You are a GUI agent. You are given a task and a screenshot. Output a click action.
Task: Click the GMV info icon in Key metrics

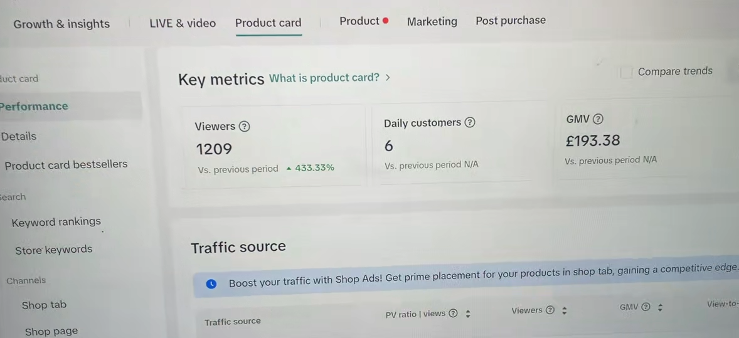click(x=598, y=119)
